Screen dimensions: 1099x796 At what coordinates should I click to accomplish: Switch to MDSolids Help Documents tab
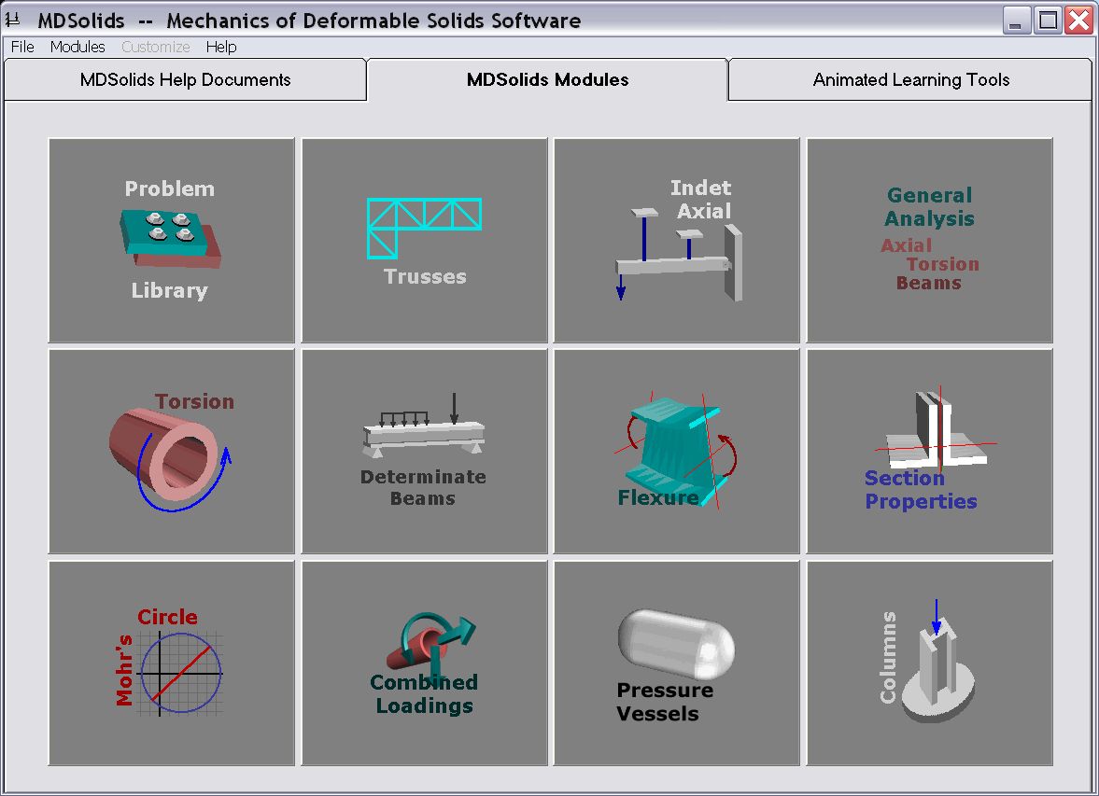(185, 80)
